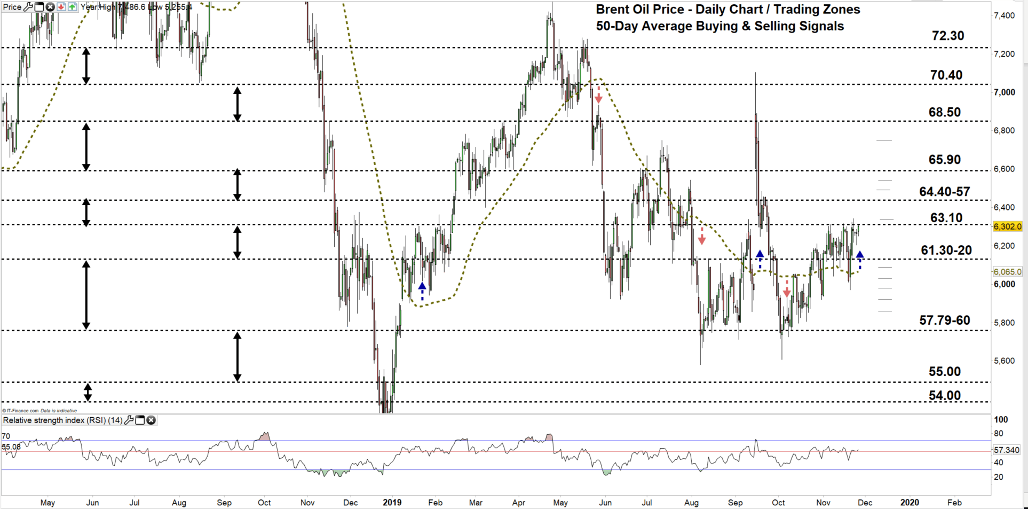Image resolution: width=1028 pixels, height=509 pixels.
Task: Click the 72.30 level label
Action: [948, 36]
